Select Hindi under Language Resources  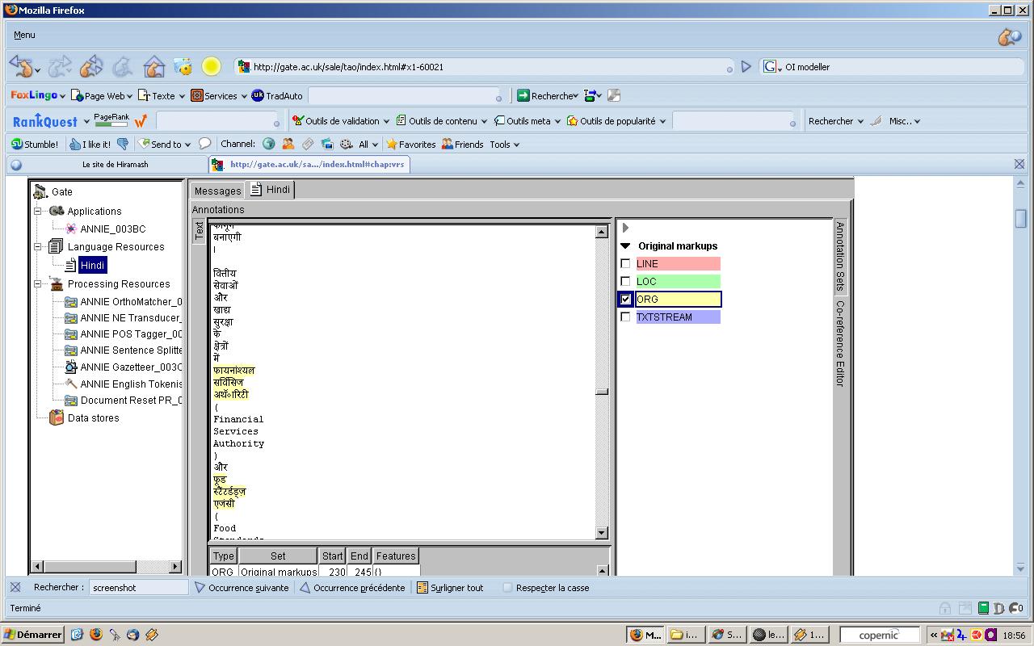[x=92, y=265]
